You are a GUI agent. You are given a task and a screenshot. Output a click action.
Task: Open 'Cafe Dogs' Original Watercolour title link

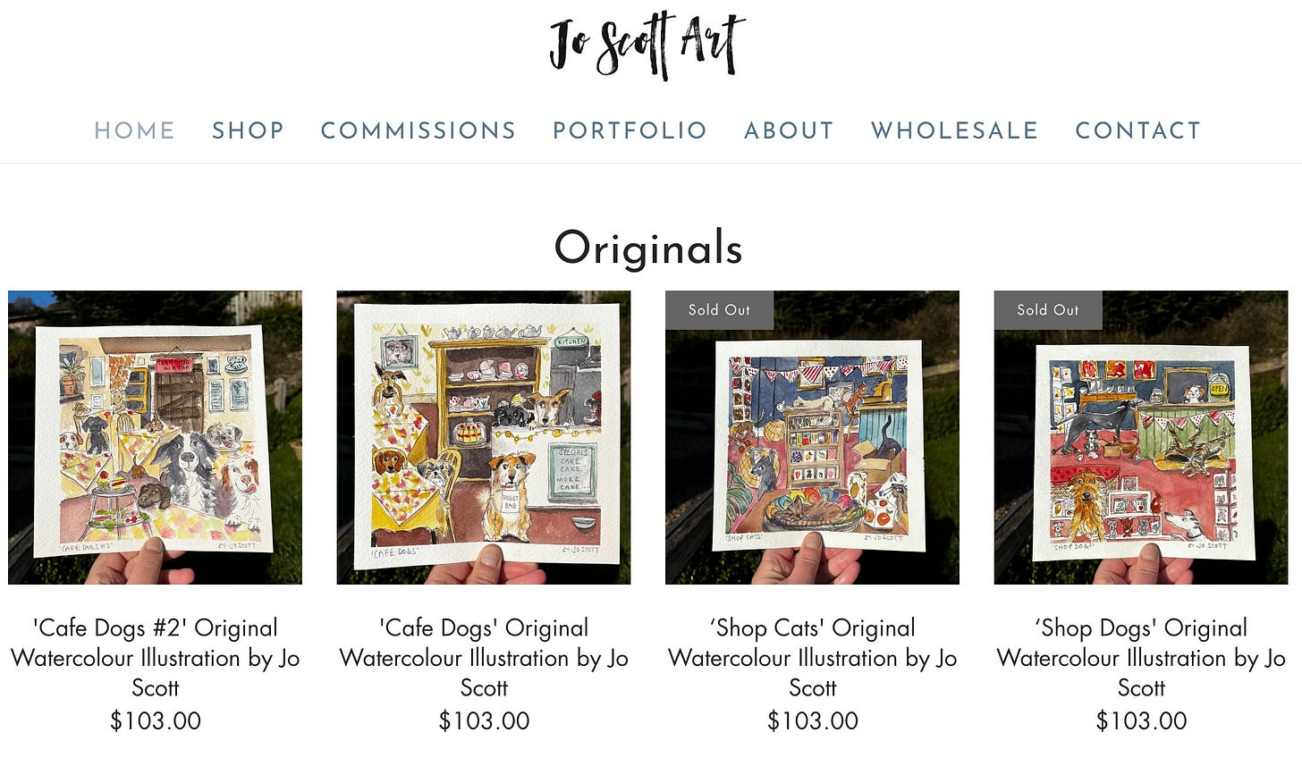[484, 658]
